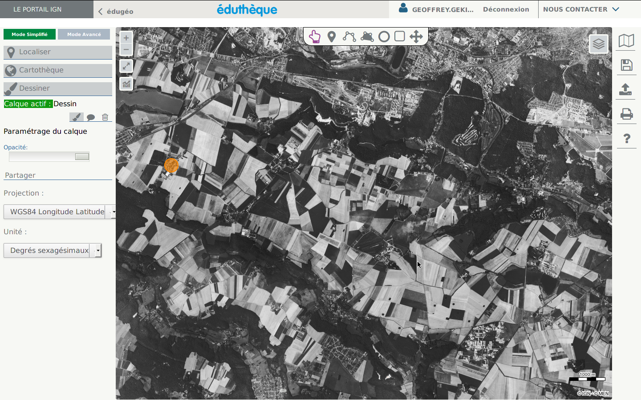Select the rectangle drawing tool

[400, 36]
